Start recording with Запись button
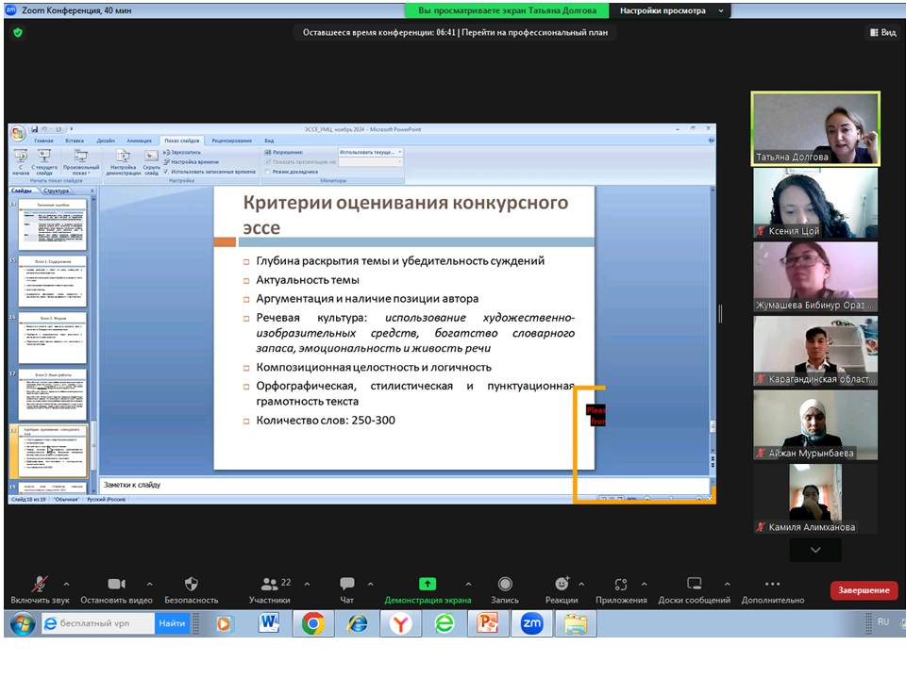This screenshot has height=679, width=906. (505, 585)
